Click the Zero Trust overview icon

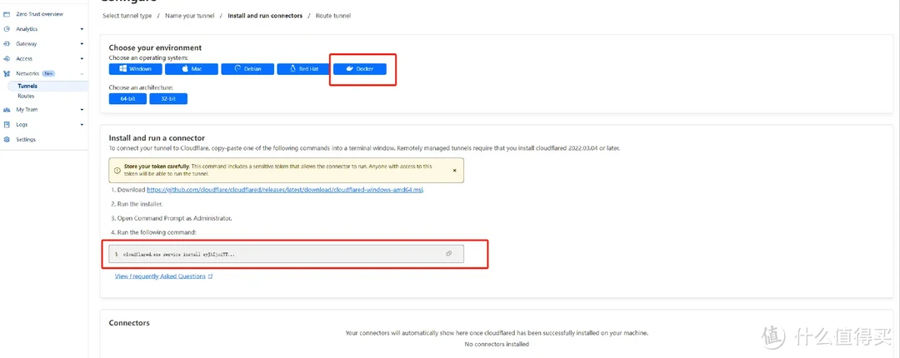pos(7,14)
